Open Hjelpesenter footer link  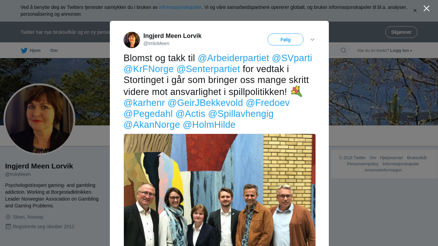pos(391,158)
